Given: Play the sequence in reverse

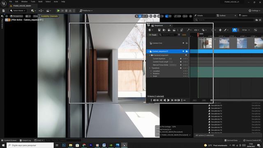Looking at the screenshot, I should tap(165, 100).
